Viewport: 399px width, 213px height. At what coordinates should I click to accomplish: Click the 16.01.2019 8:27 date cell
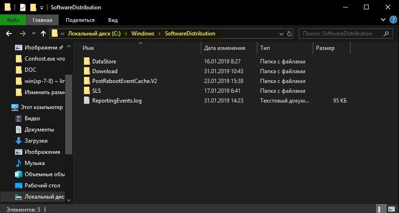pos(222,62)
